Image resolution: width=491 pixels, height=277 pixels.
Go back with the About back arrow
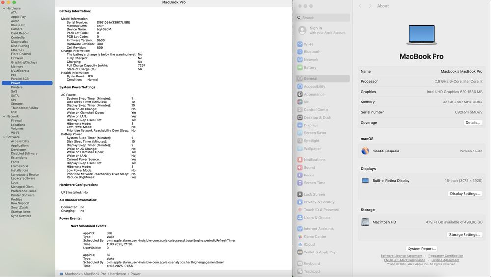pos(360,6)
